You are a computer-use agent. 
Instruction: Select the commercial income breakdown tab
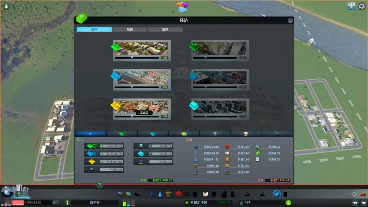[x=153, y=134]
